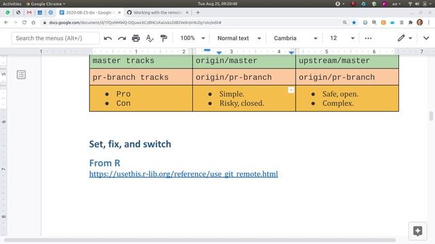The width and height of the screenshot is (435, 244).
Task: Open the zoom level 100% dropdown
Action: point(192,38)
